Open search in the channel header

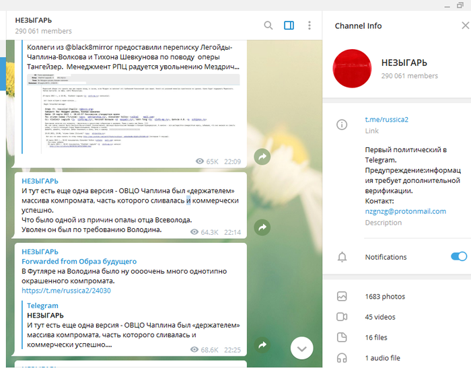(268, 26)
